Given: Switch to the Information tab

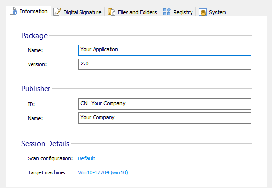Looking at the screenshot, I should 29,11.
